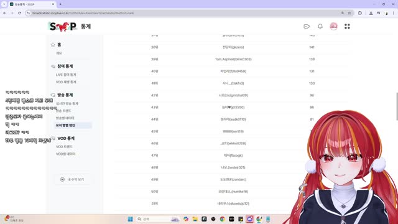
Task: Click the 방송 통계 sidebar heading
Action: click(65, 95)
